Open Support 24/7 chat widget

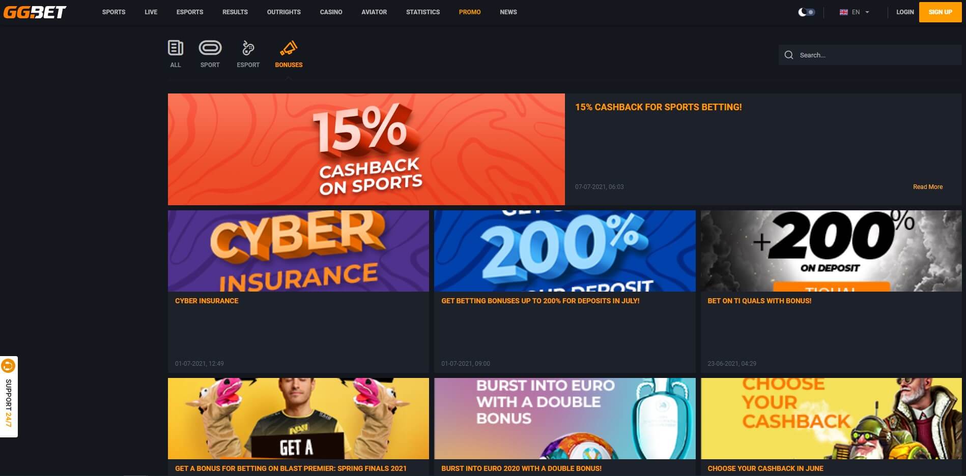tap(9, 396)
